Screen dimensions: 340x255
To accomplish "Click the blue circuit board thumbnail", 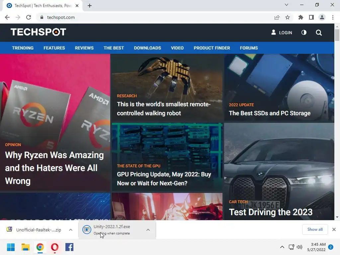I will (55, 207).
